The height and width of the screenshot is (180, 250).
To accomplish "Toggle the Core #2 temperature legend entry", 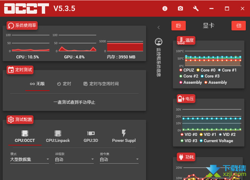I will (x=189, y=76).
